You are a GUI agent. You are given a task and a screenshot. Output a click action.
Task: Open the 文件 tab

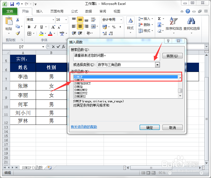pyautogui.click(x=10, y=11)
